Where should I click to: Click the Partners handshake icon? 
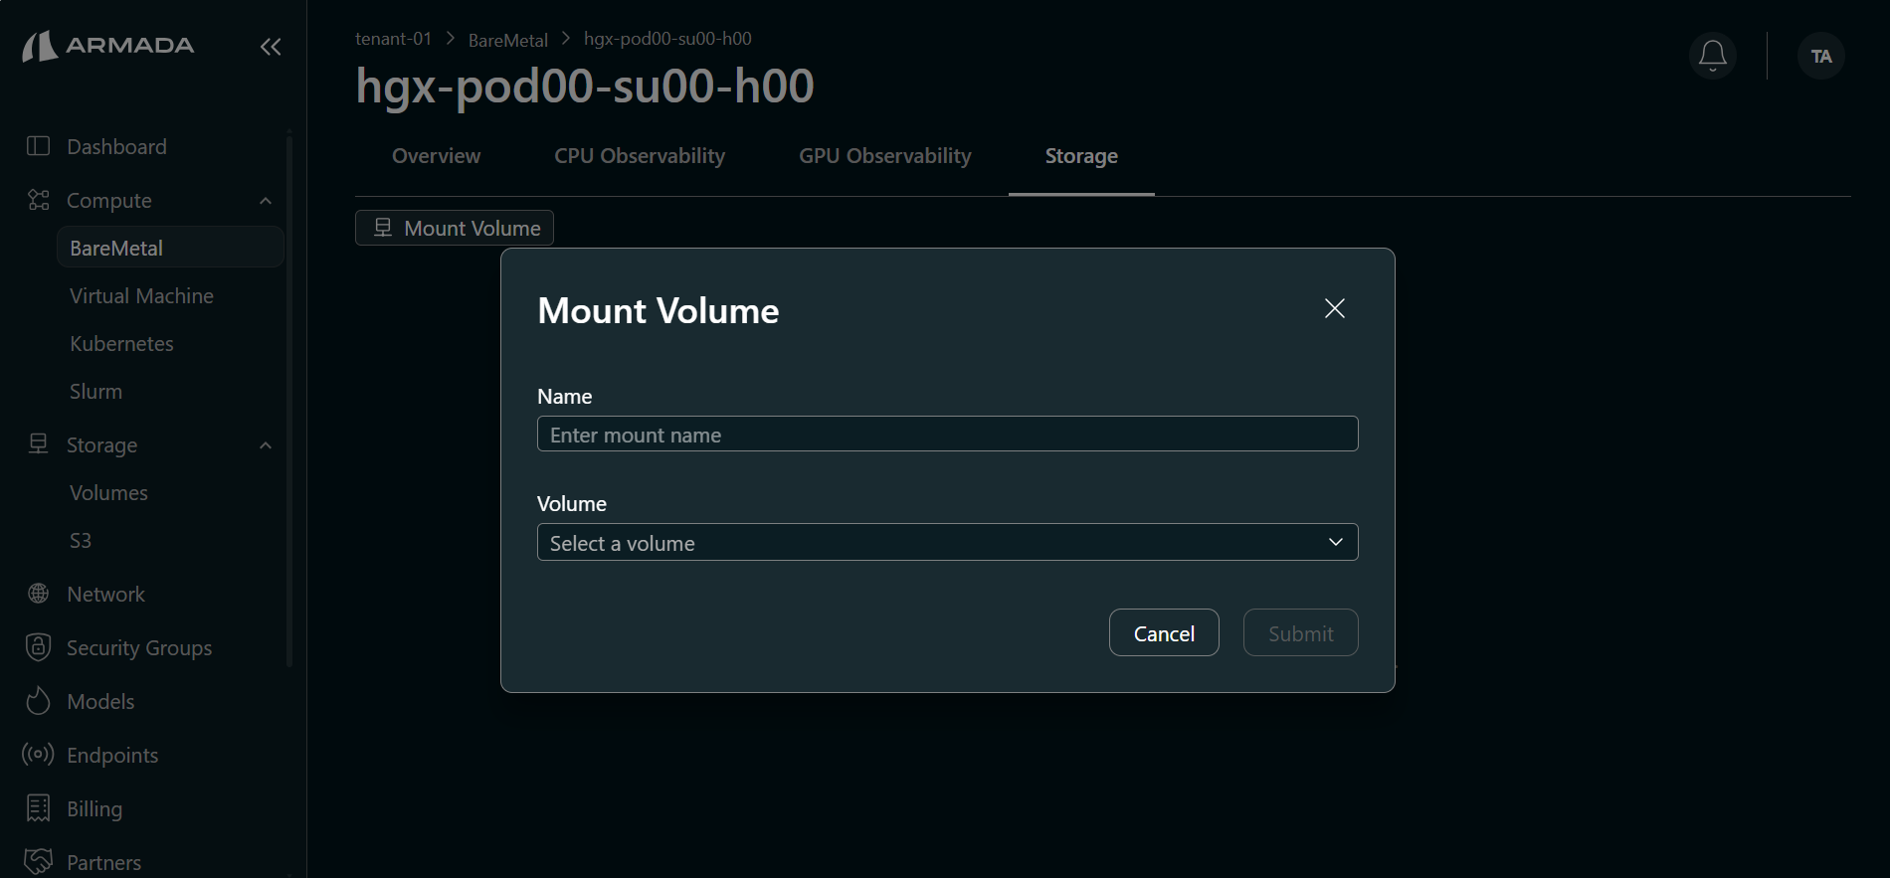[38, 861]
